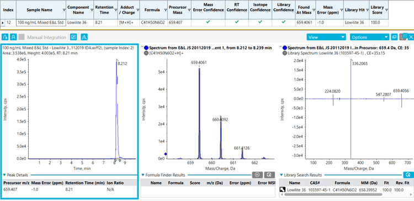The width and height of the screenshot is (414, 201).
Task: Toggle the blue spectrum trace circle for MS1 spectrum
Action: [x=146, y=48]
